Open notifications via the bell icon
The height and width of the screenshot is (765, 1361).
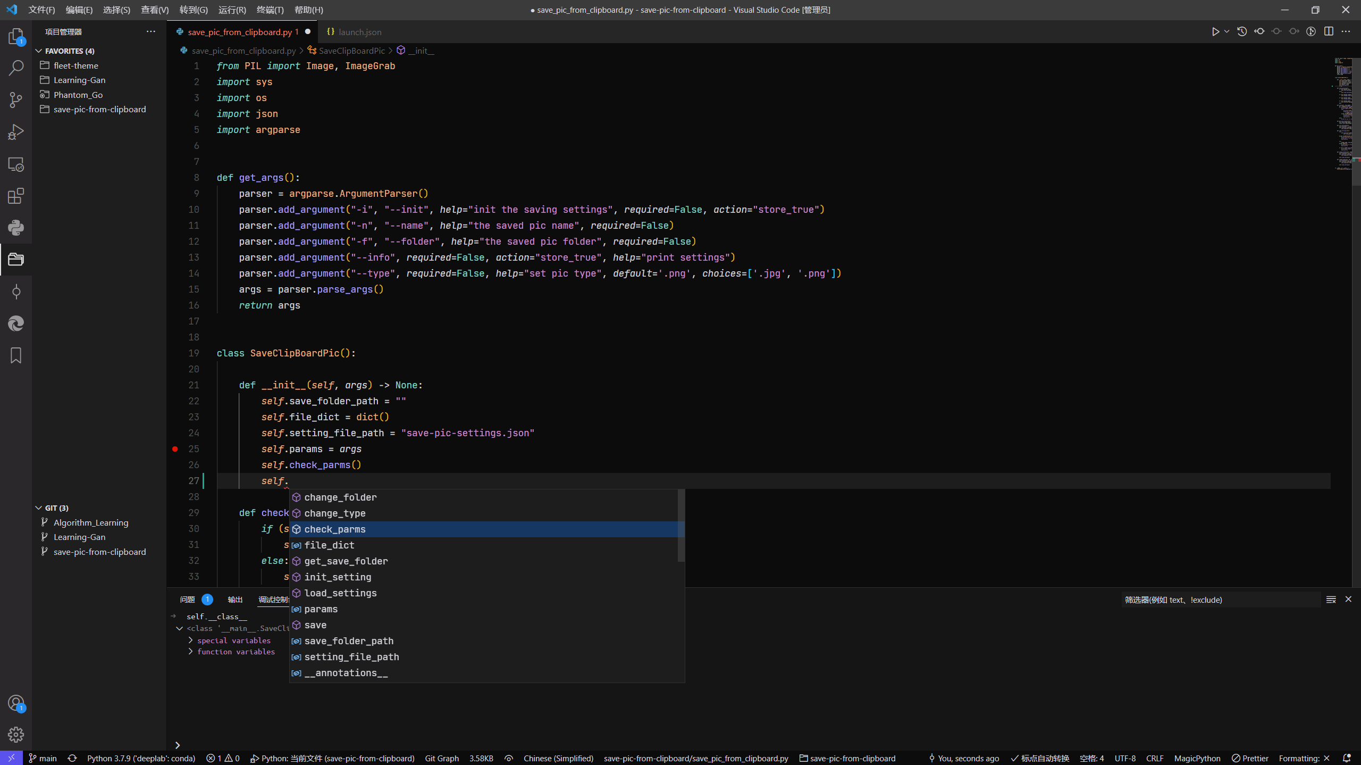pyautogui.click(x=1347, y=758)
